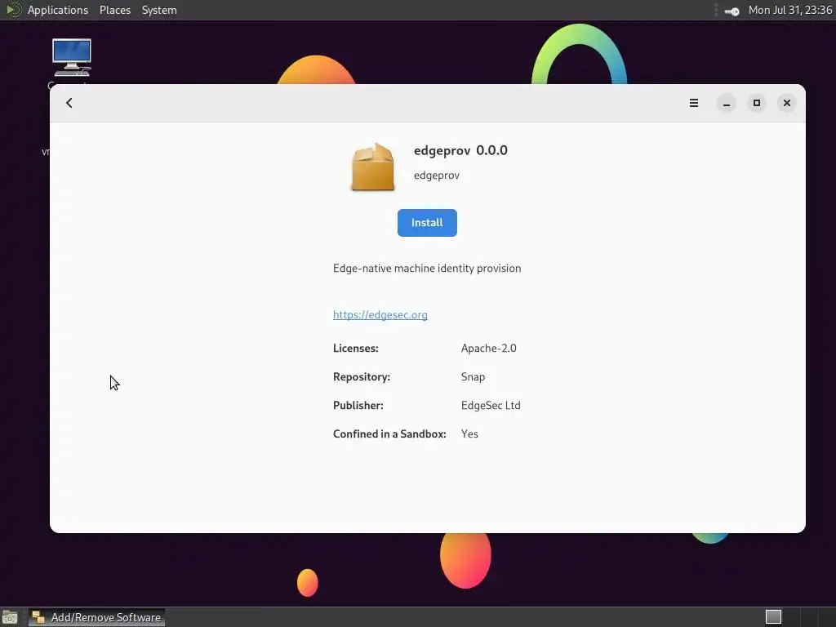
Task: Click the clock showing Mon Jul 31
Action: coord(790,10)
